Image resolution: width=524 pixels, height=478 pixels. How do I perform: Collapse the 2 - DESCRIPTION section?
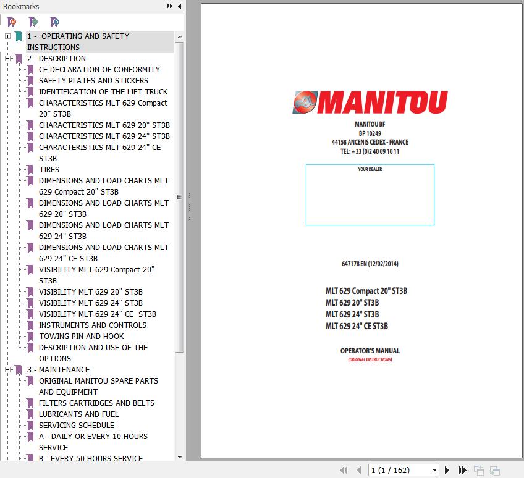7,59
